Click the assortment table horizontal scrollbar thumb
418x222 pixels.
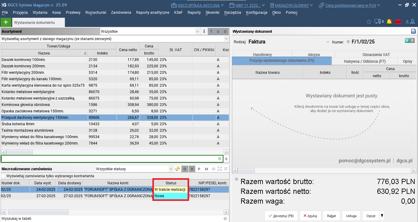[19, 152]
